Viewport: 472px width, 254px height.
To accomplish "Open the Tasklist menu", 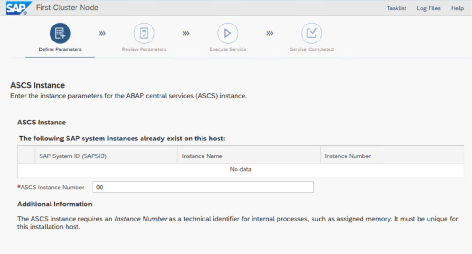I will [396, 8].
